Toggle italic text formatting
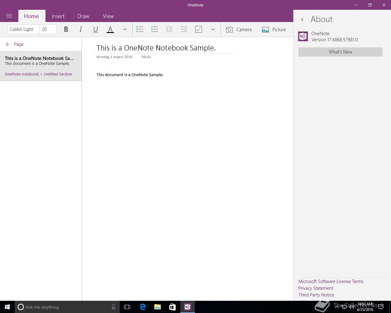 click(x=81, y=29)
